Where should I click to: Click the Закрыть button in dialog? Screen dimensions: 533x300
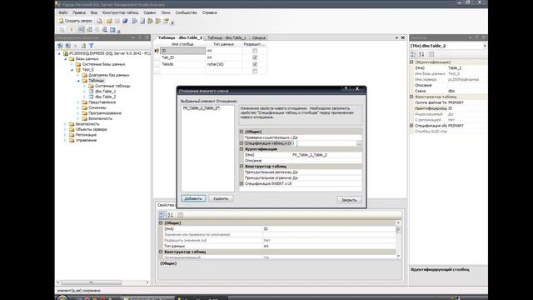tap(349, 200)
